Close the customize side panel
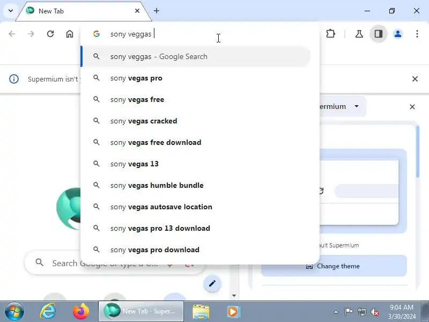 [x=412, y=106]
